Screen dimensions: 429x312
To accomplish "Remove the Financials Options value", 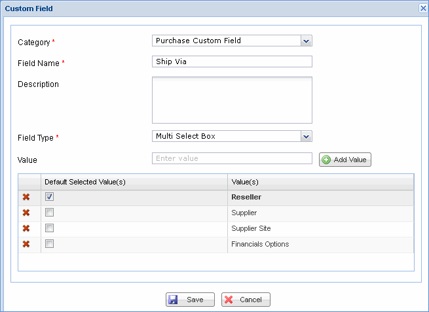I will [x=26, y=244].
